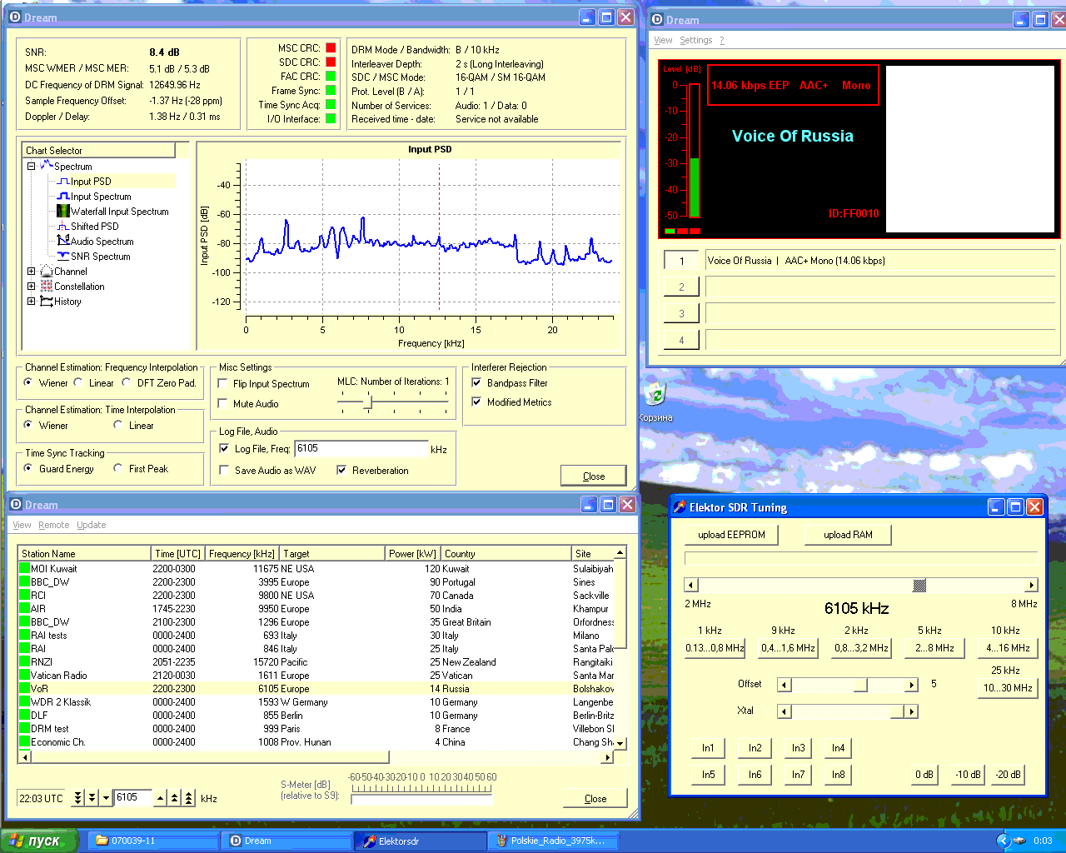Select VoR station row

[x=316, y=689]
